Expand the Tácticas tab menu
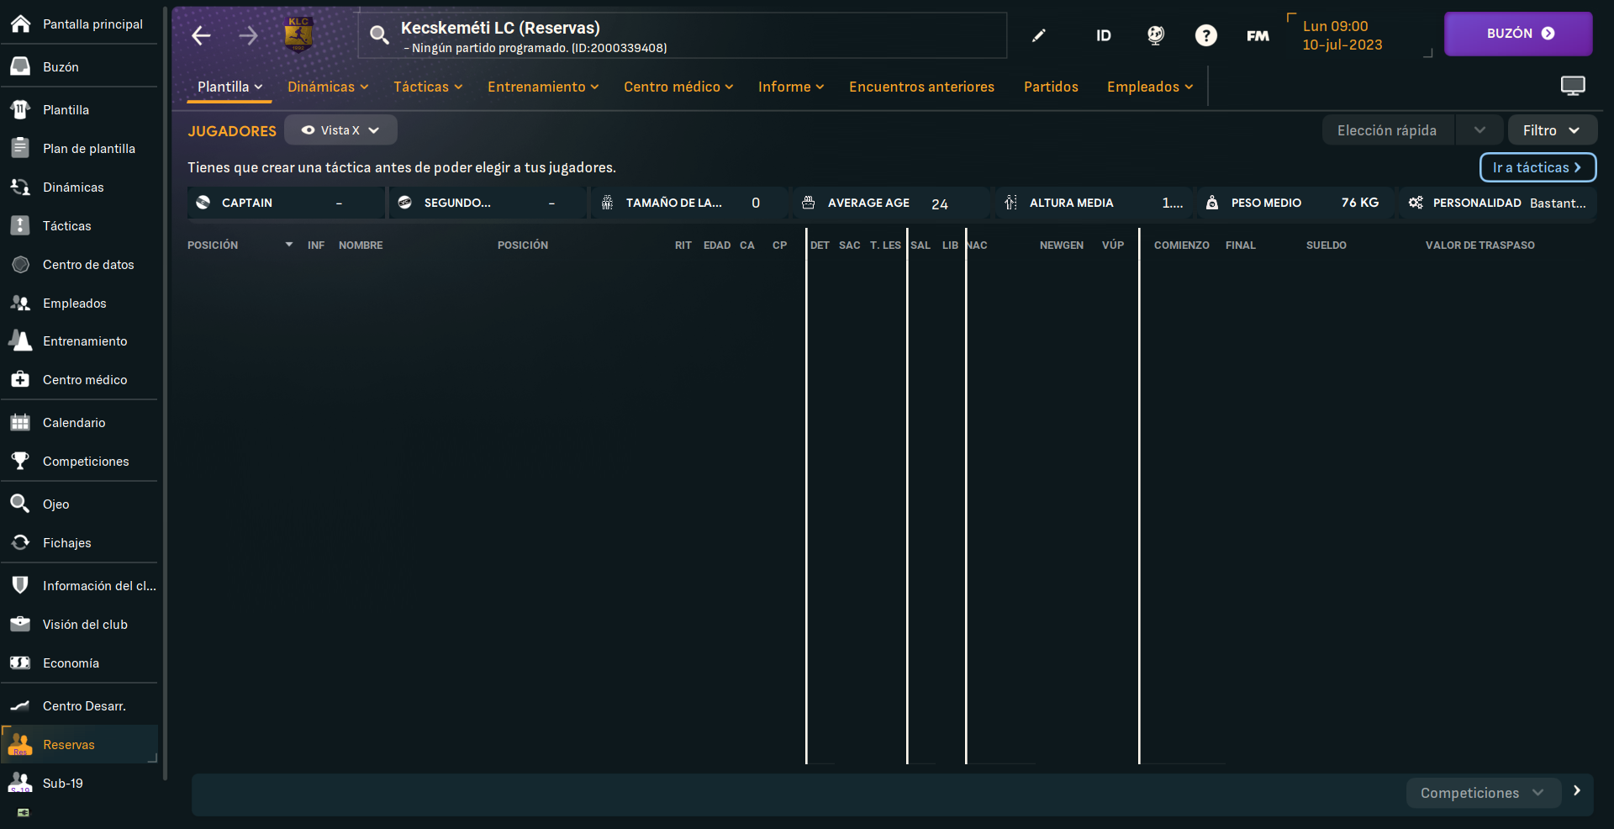This screenshot has height=829, width=1614. pyautogui.click(x=428, y=87)
